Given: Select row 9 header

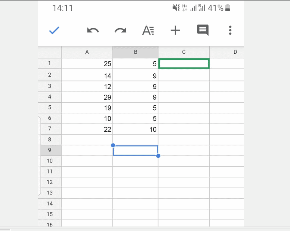Looking at the screenshot, I should tap(49, 150).
